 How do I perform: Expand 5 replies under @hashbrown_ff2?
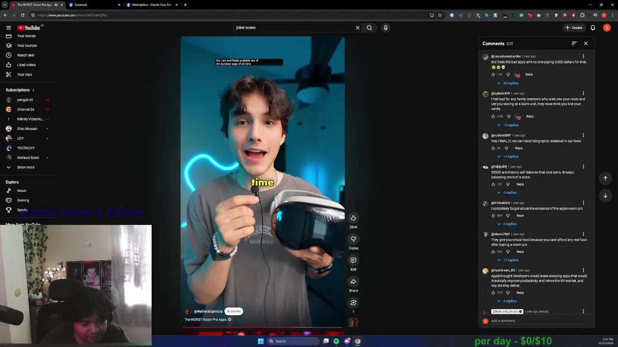point(506,301)
